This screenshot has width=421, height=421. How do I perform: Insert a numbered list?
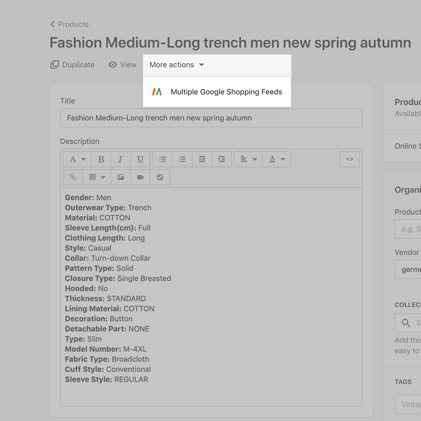tap(182, 159)
